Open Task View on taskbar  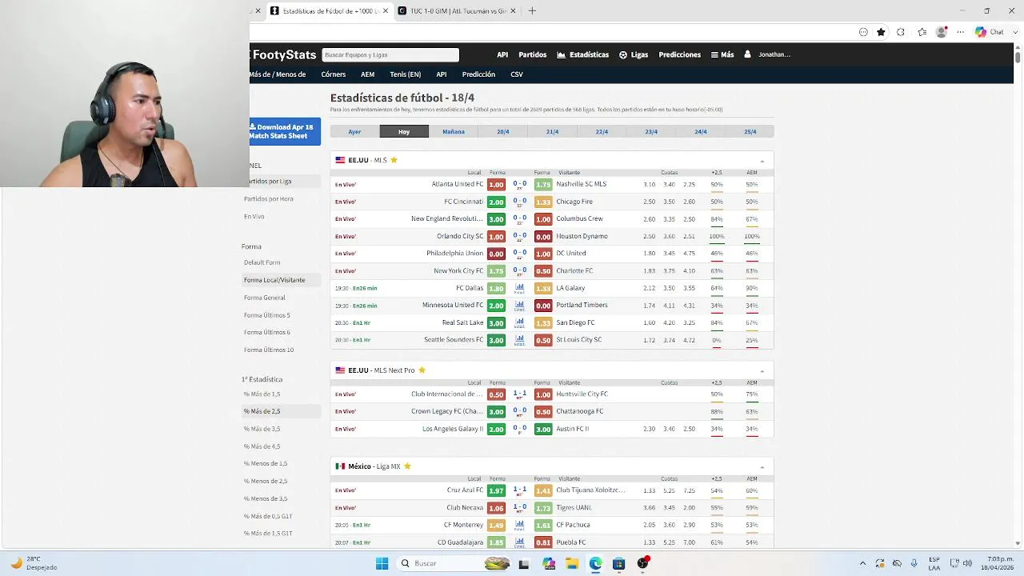[524, 563]
